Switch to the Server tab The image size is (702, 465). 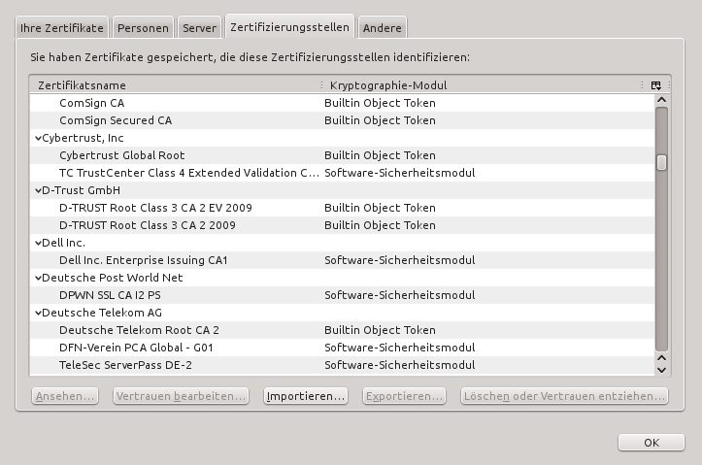pos(199,28)
